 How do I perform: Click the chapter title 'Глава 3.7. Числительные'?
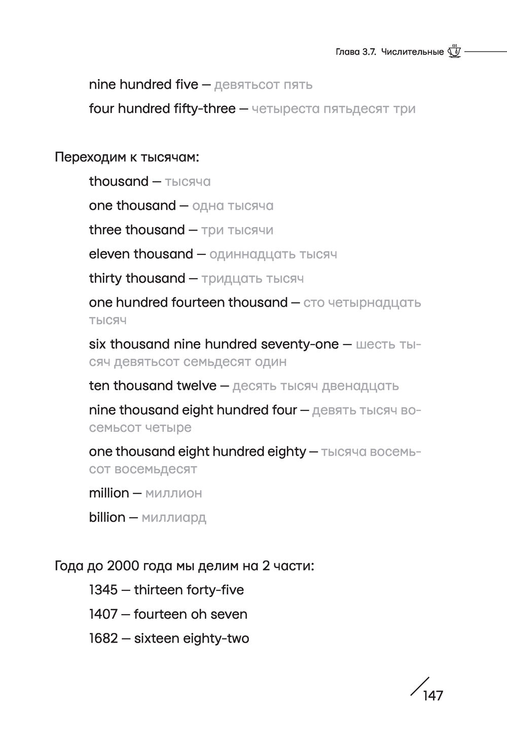pyautogui.click(x=389, y=52)
